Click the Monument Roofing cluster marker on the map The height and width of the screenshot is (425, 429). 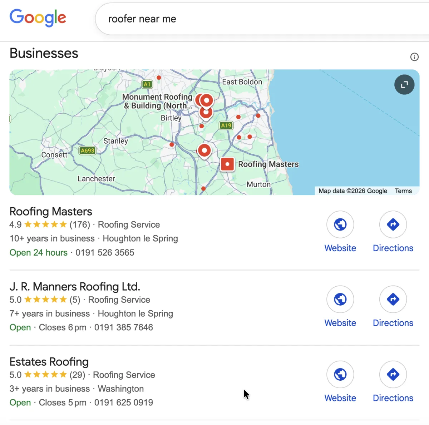(x=206, y=101)
